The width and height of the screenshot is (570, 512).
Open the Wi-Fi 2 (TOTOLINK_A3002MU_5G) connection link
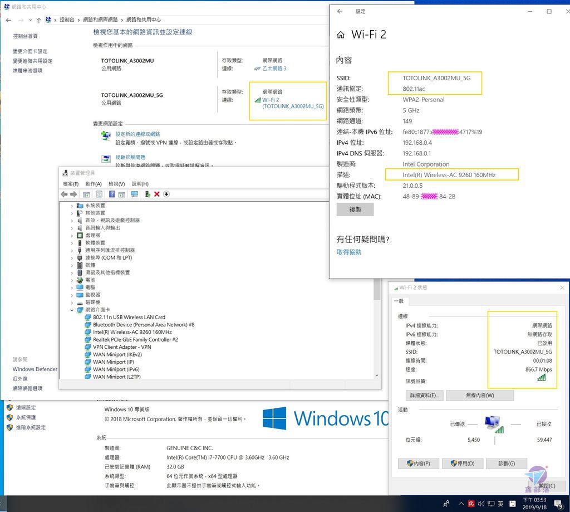click(293, 103)
